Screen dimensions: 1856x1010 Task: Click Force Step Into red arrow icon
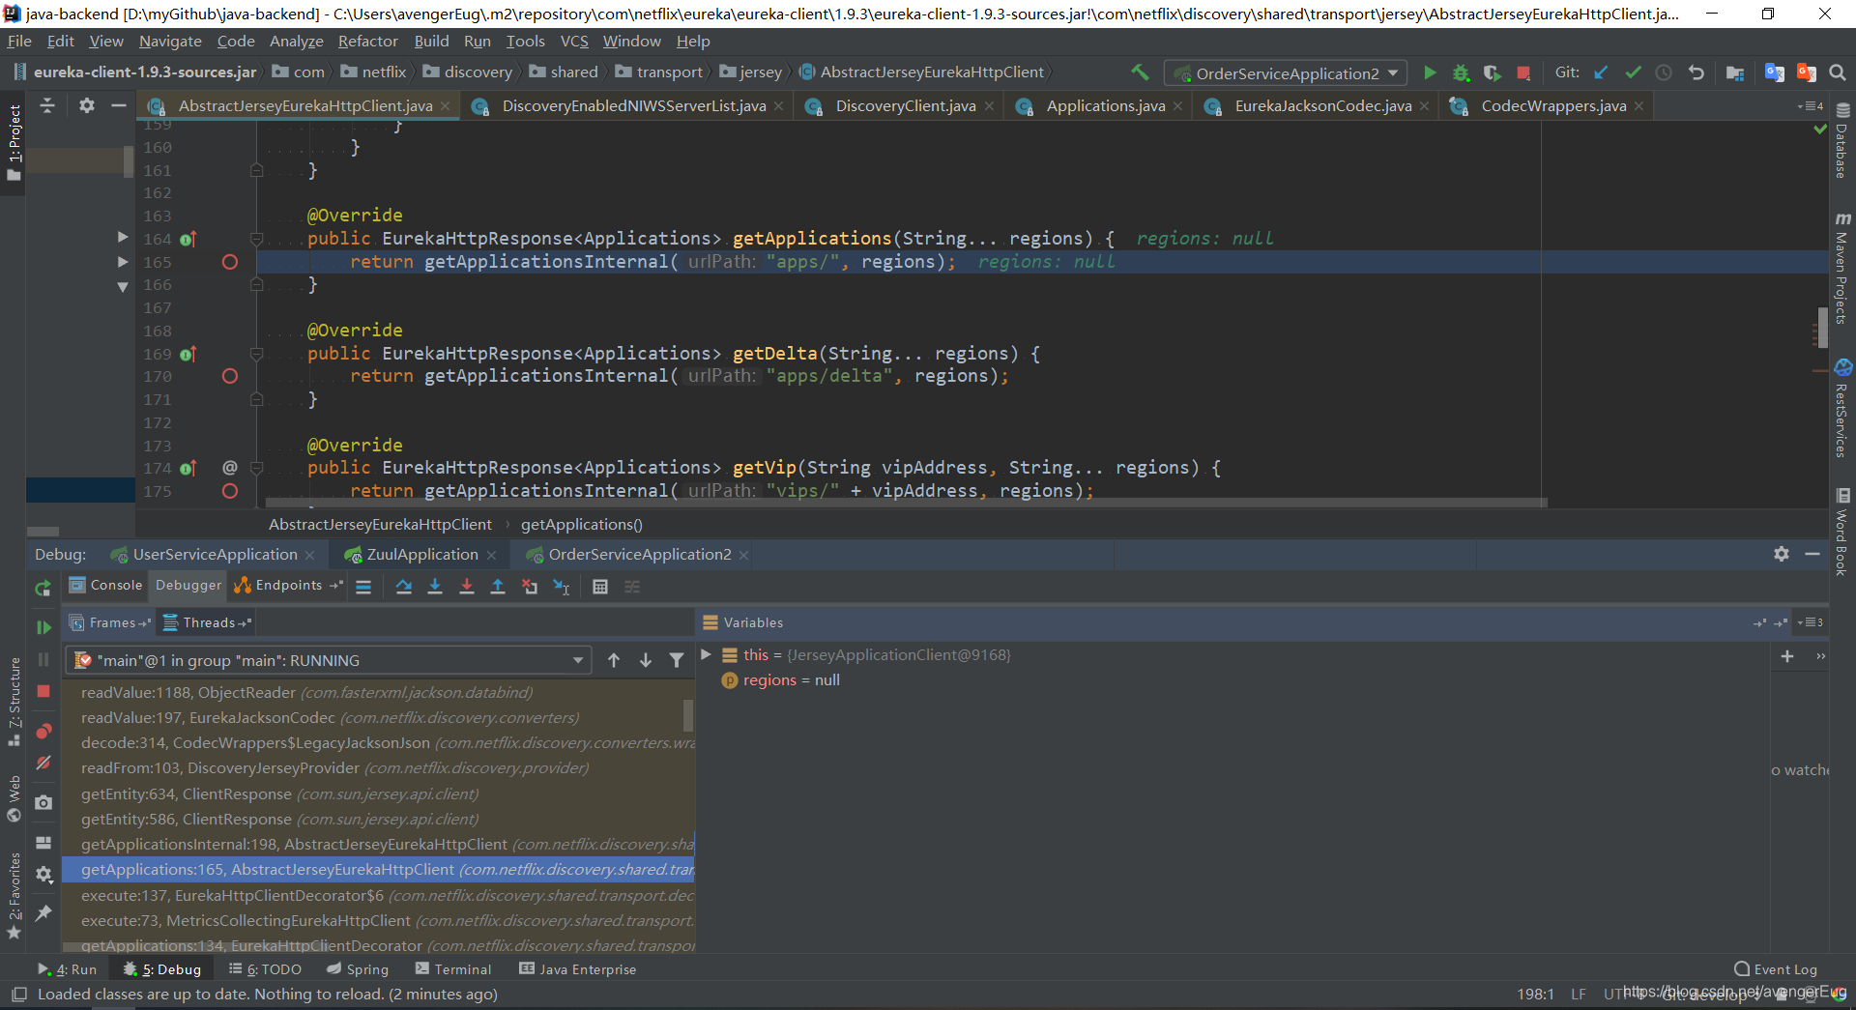467,587
